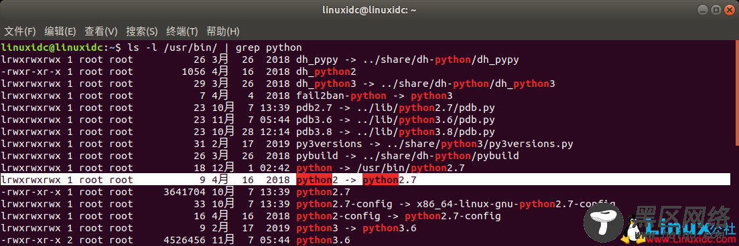Viewport: 739px width, 246px height.
Task: Open the 文件(F) menu
Action: [x=20, y=31]
